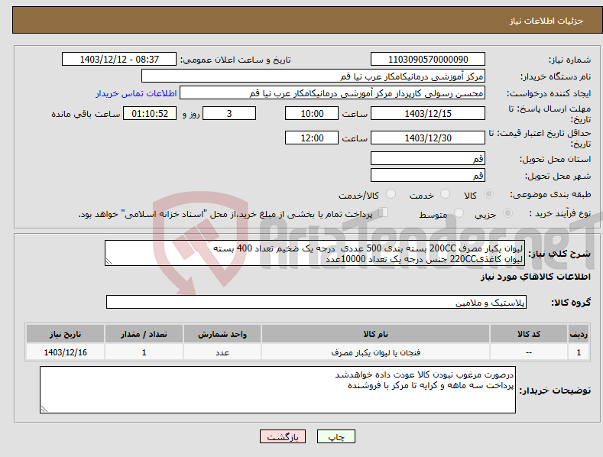Toggle the اسناد خزانه اسلامی payment checkbox
Image resolution: width=603 pixels, height=457 pixels.
tap(383, 212)
